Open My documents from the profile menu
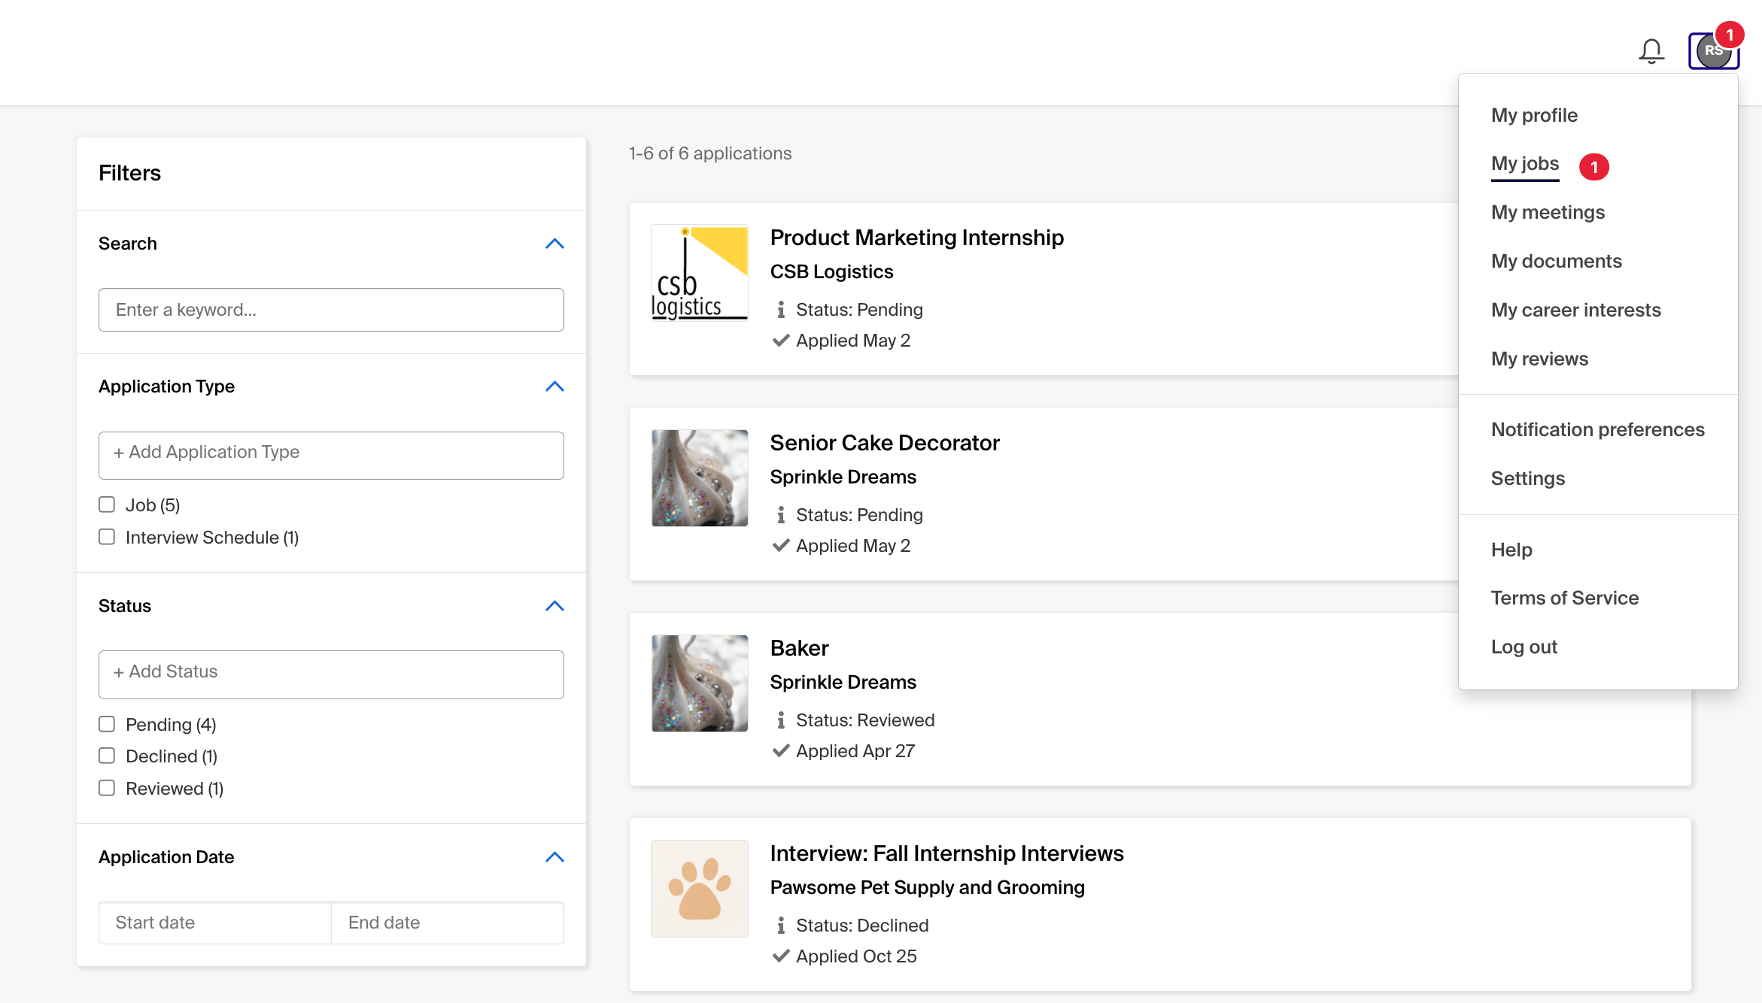Viewport: 1762px width, 1003px height. 1556,261
